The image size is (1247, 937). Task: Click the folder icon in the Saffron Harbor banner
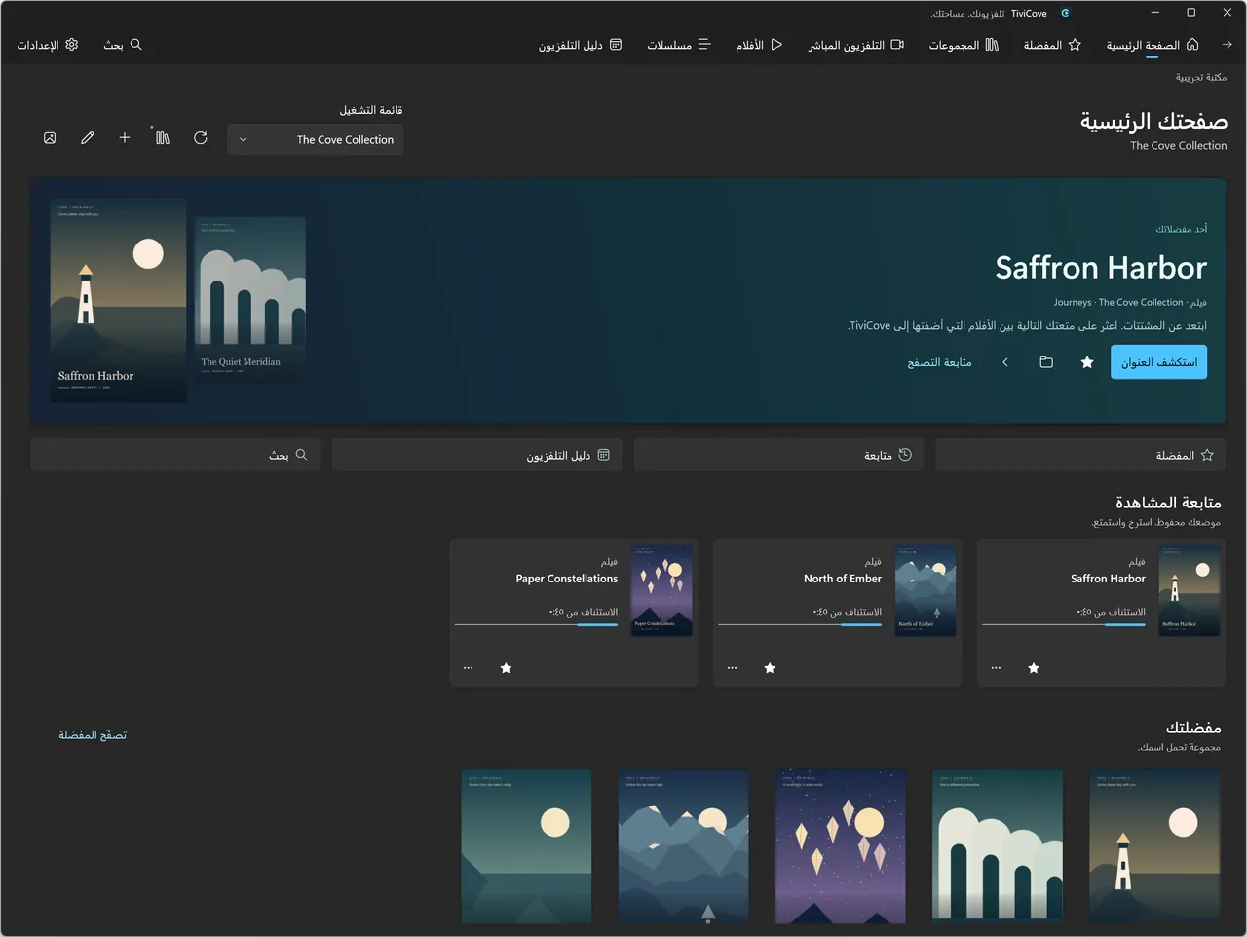pos(1046,362)
